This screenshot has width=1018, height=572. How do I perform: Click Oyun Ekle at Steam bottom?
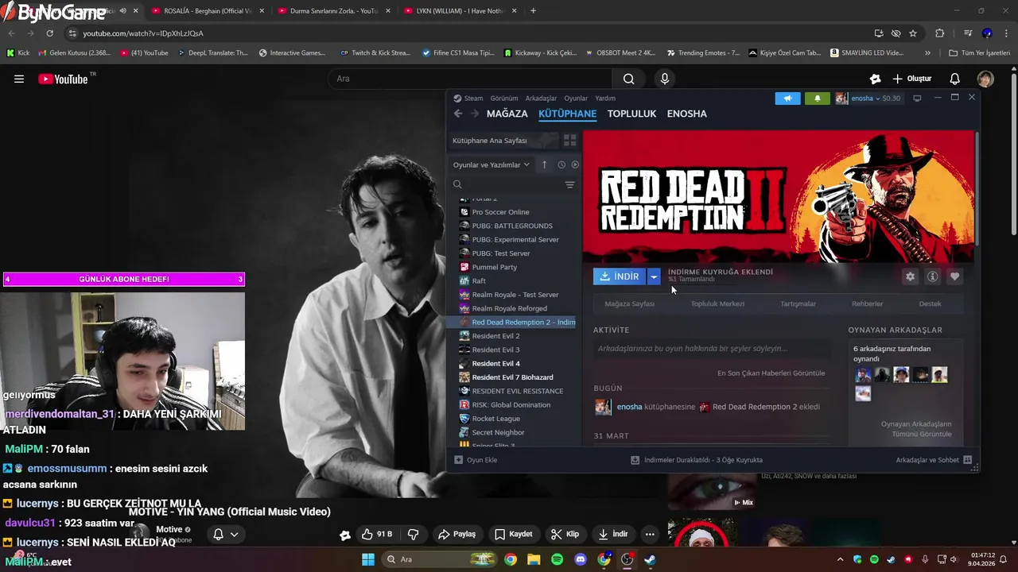point(476,460)
